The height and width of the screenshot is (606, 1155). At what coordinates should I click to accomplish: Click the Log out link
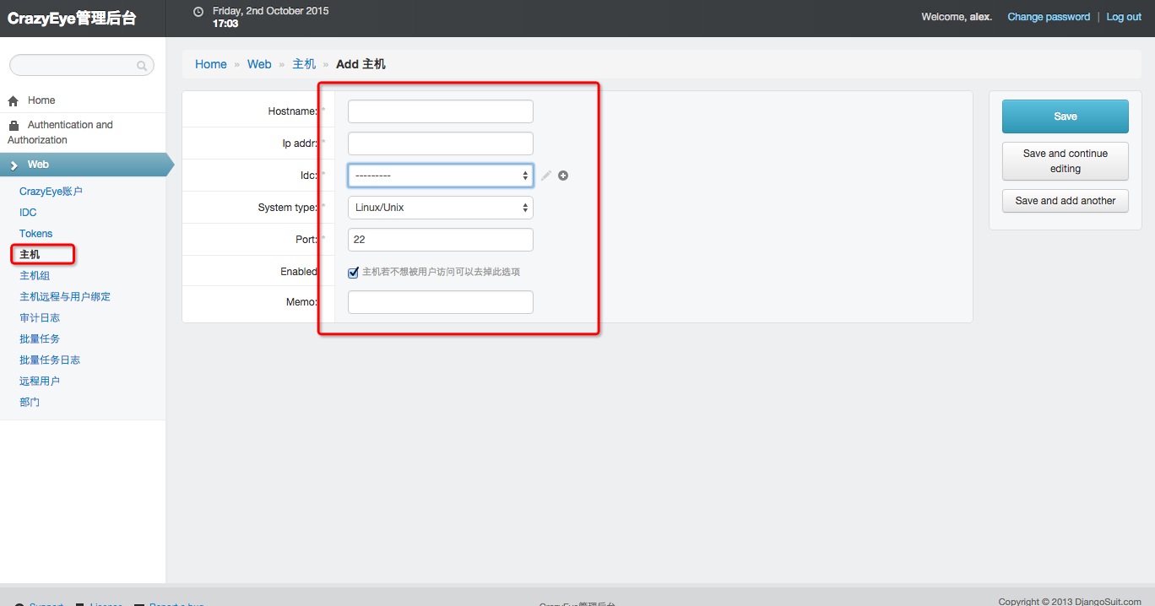[1124, 17]
